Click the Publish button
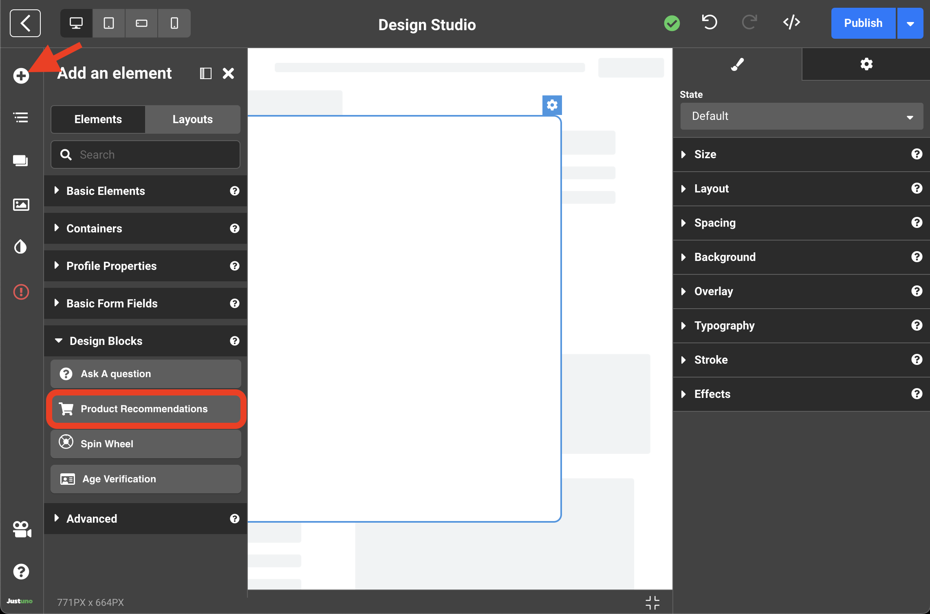Viewport: 930px width, 614px height. [x=863, y=23]
